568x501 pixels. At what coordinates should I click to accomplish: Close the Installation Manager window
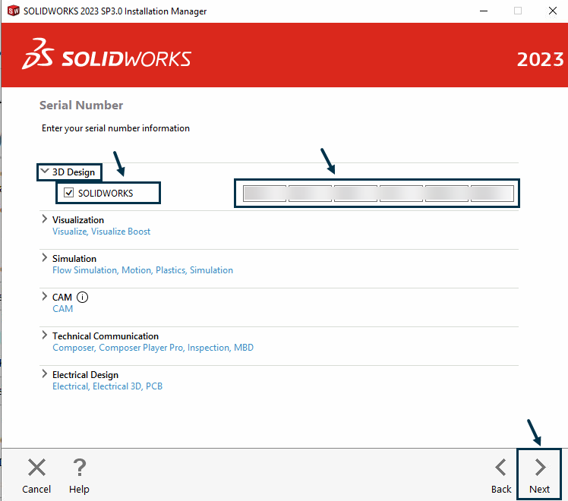tap(552, 11)
